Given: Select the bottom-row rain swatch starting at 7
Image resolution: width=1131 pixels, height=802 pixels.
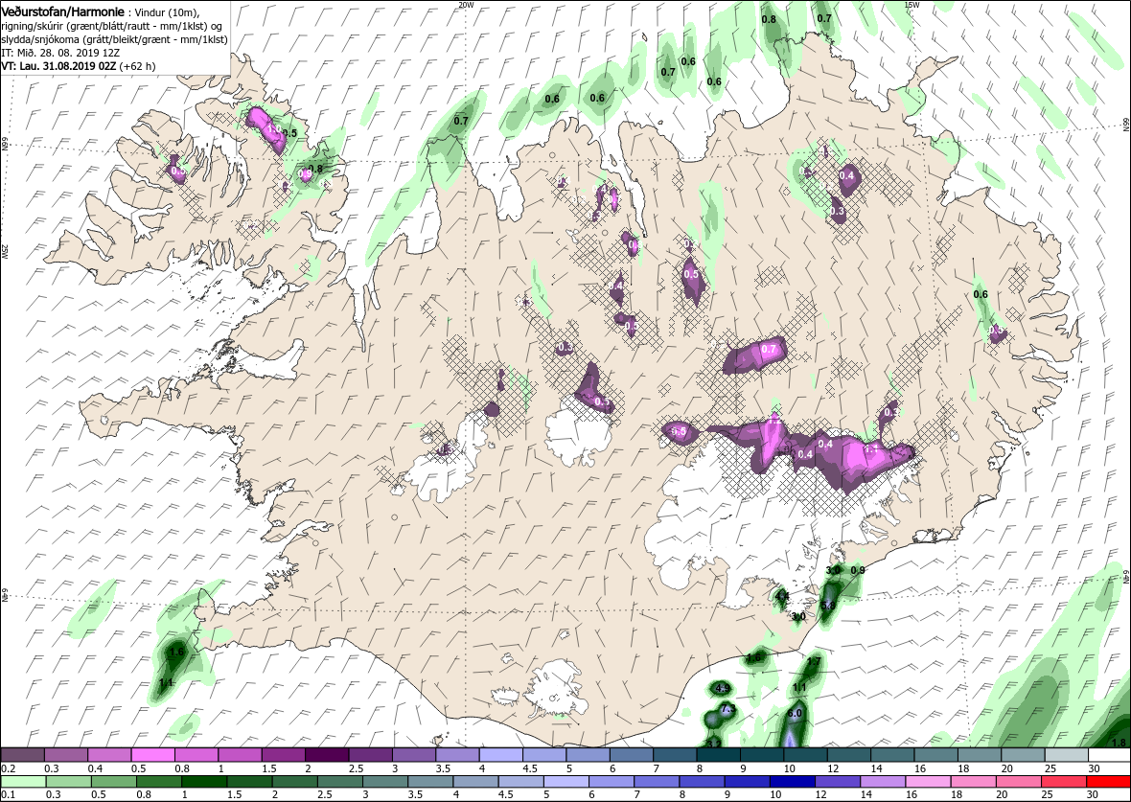Looking at the screenshot, I should point(656,783).
